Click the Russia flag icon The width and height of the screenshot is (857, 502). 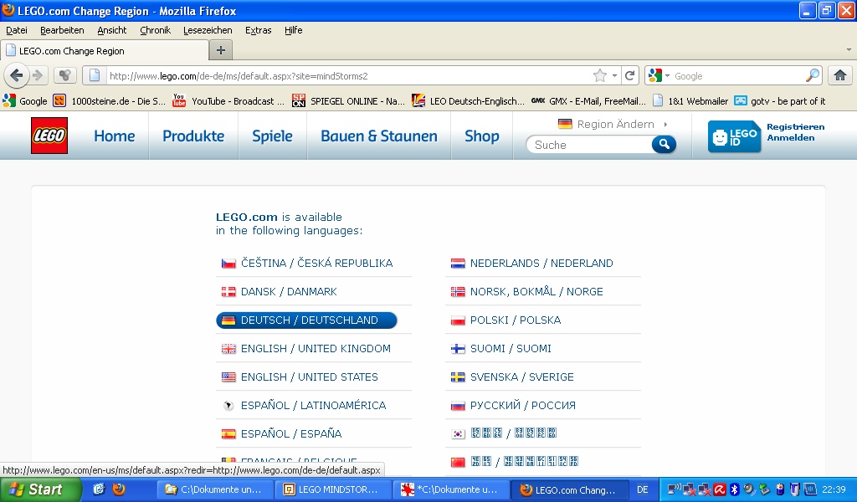458,405
